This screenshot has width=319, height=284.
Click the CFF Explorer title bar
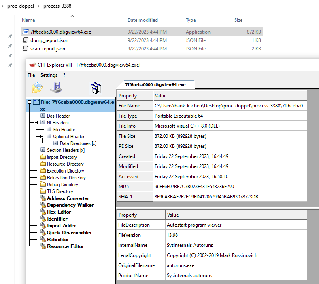point(172,65)
